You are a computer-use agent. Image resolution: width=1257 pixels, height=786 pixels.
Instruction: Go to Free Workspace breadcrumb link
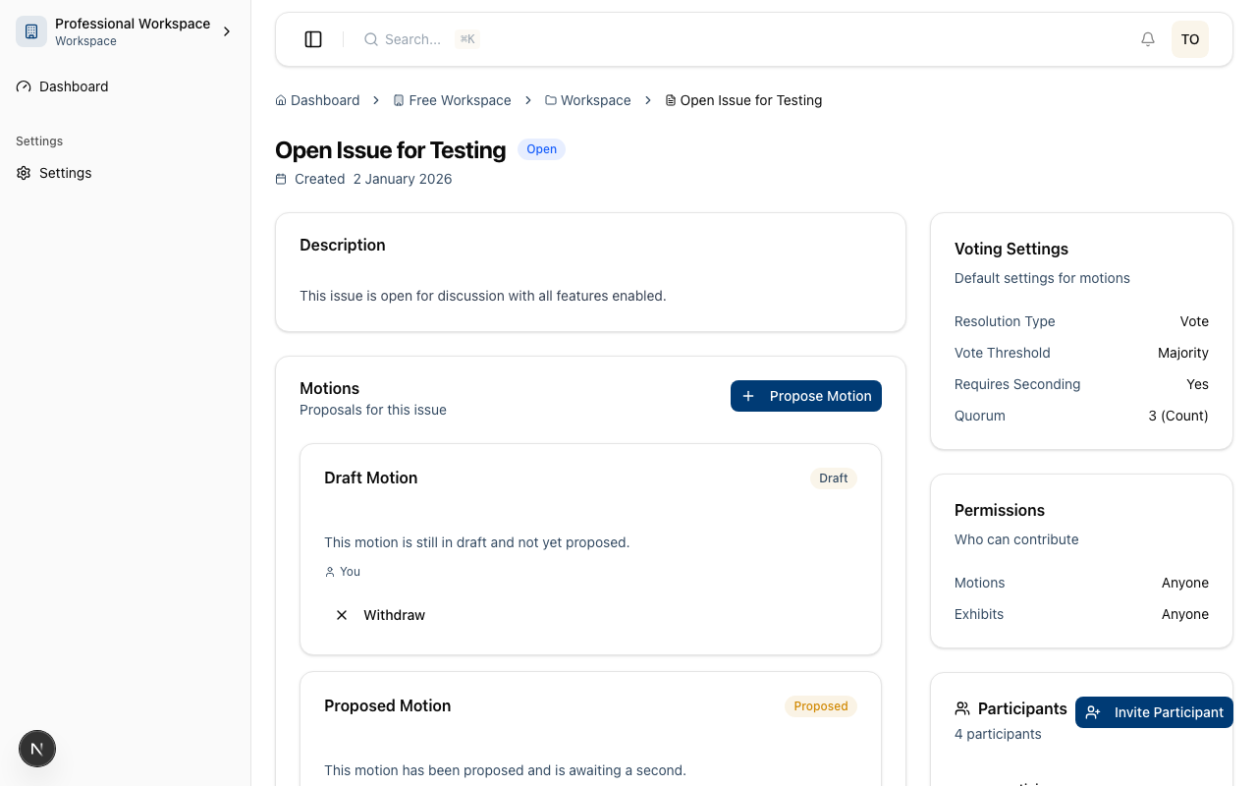point(460,100)
